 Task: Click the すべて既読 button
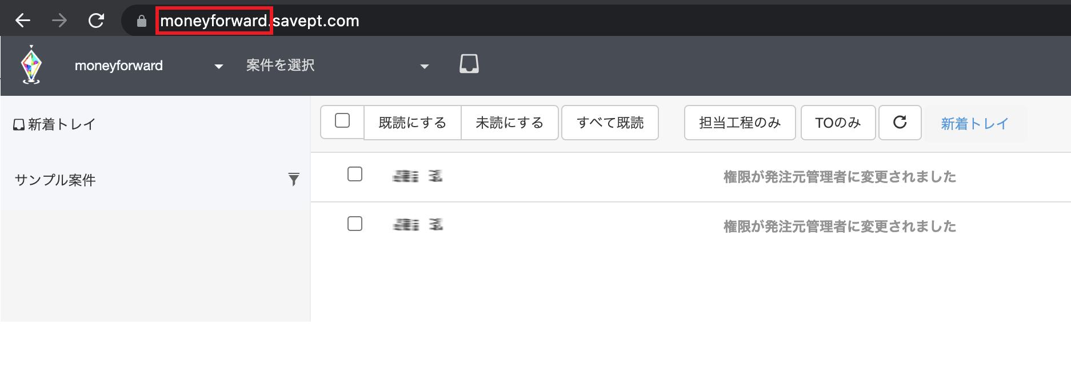[610, 123]
